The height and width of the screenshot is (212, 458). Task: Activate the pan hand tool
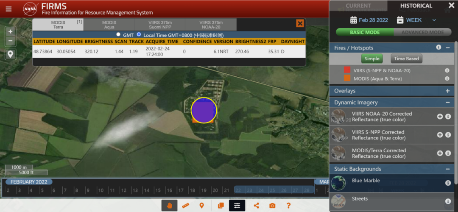click(x=169, y=206)
